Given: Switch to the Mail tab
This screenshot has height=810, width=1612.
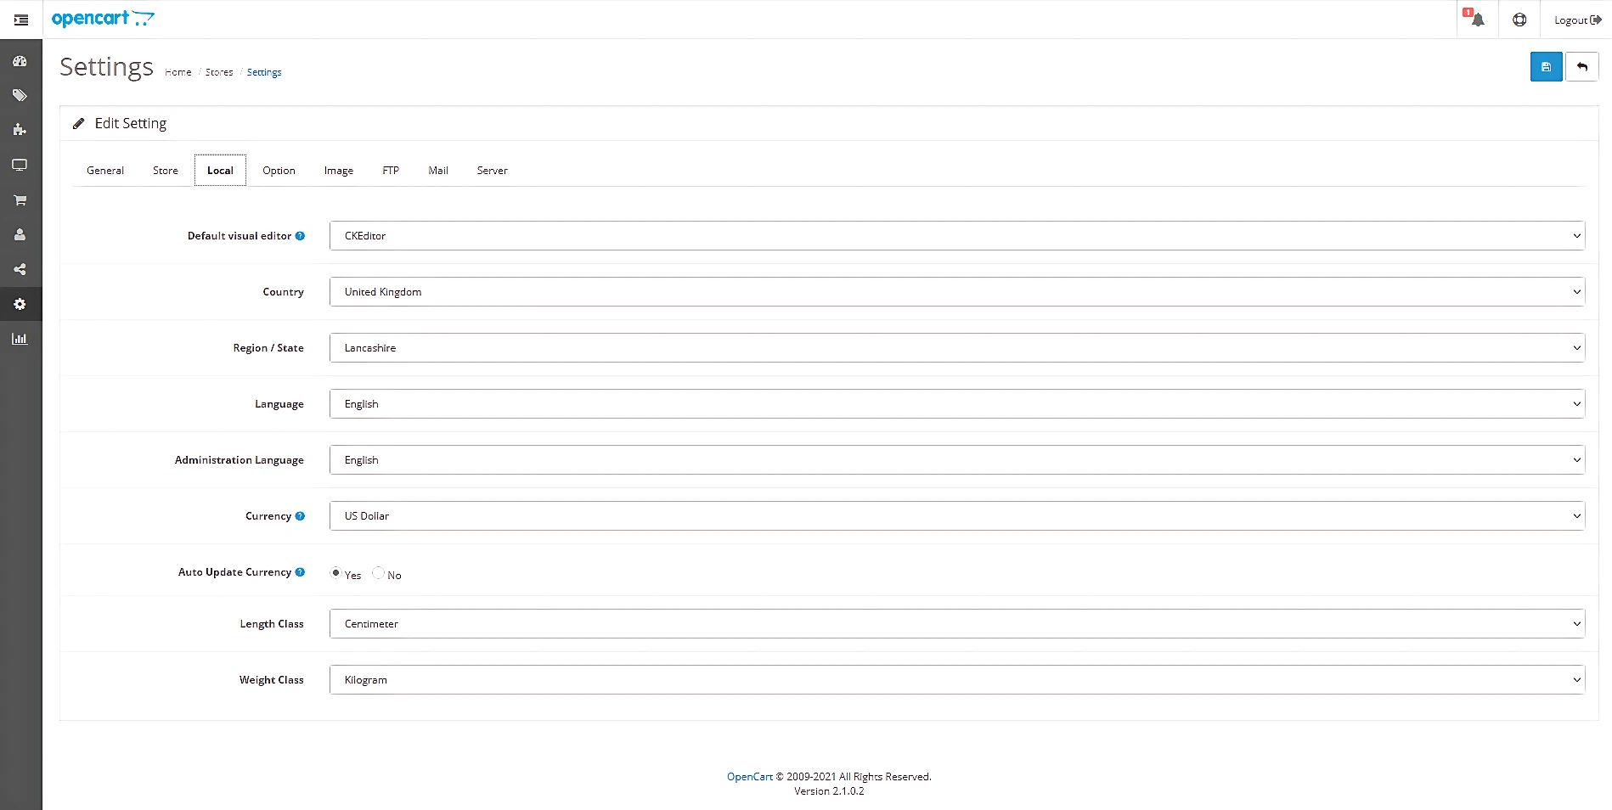Looking at the screenshot, I should 438,171.
